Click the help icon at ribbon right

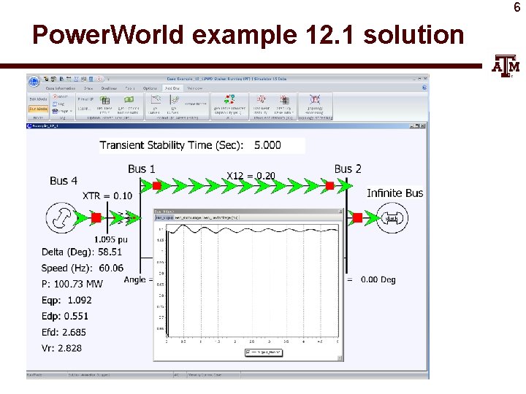click(x=424, y=88)
